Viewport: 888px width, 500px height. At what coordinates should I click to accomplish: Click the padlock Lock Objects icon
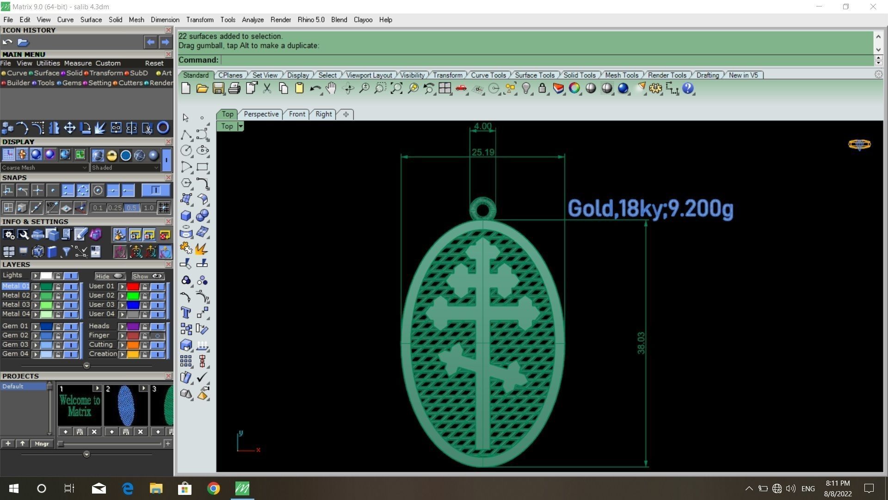[542, 88]
